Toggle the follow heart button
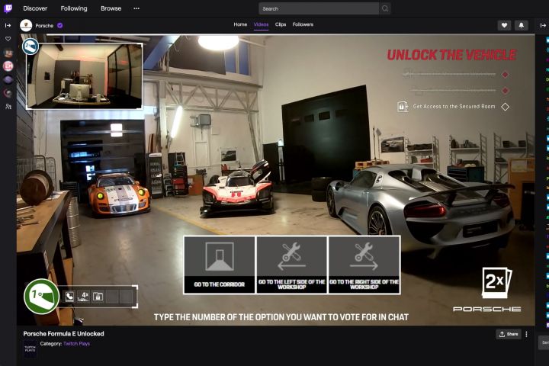 504,25
